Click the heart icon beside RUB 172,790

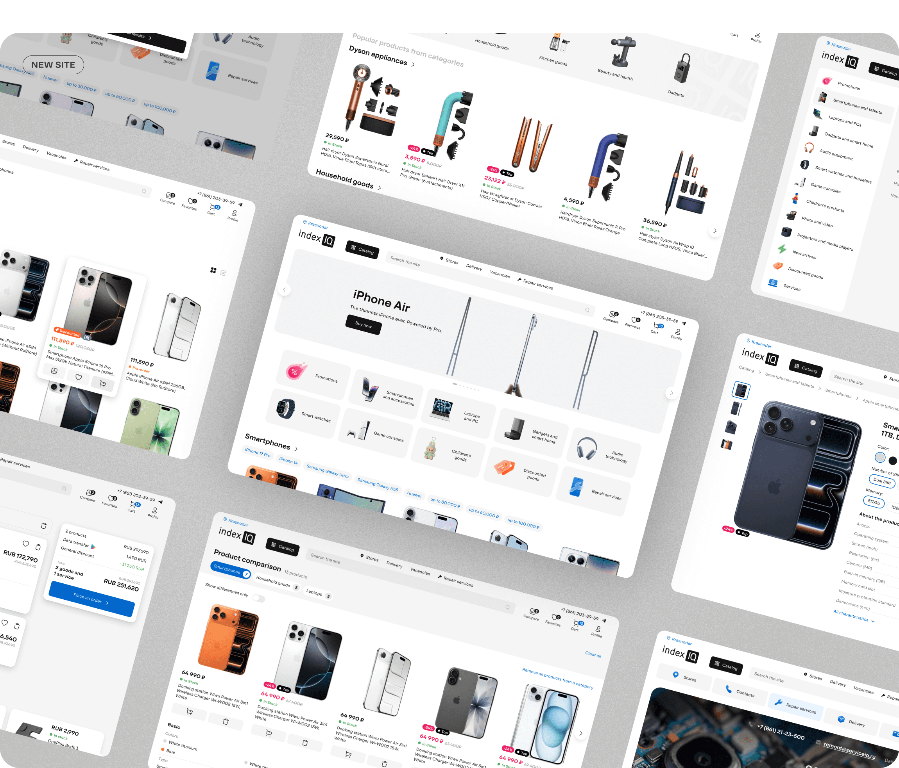pyautogui.click(x=25, y=543)
